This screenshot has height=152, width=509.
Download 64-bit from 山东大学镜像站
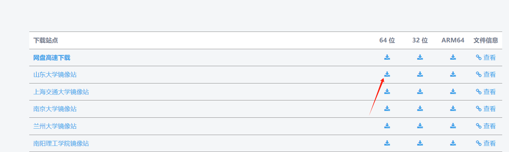coord(387,74)
